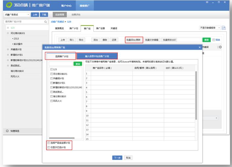Open the 点睛广告测试 account dropdown

pyautogui.click(x=28, y=15)
